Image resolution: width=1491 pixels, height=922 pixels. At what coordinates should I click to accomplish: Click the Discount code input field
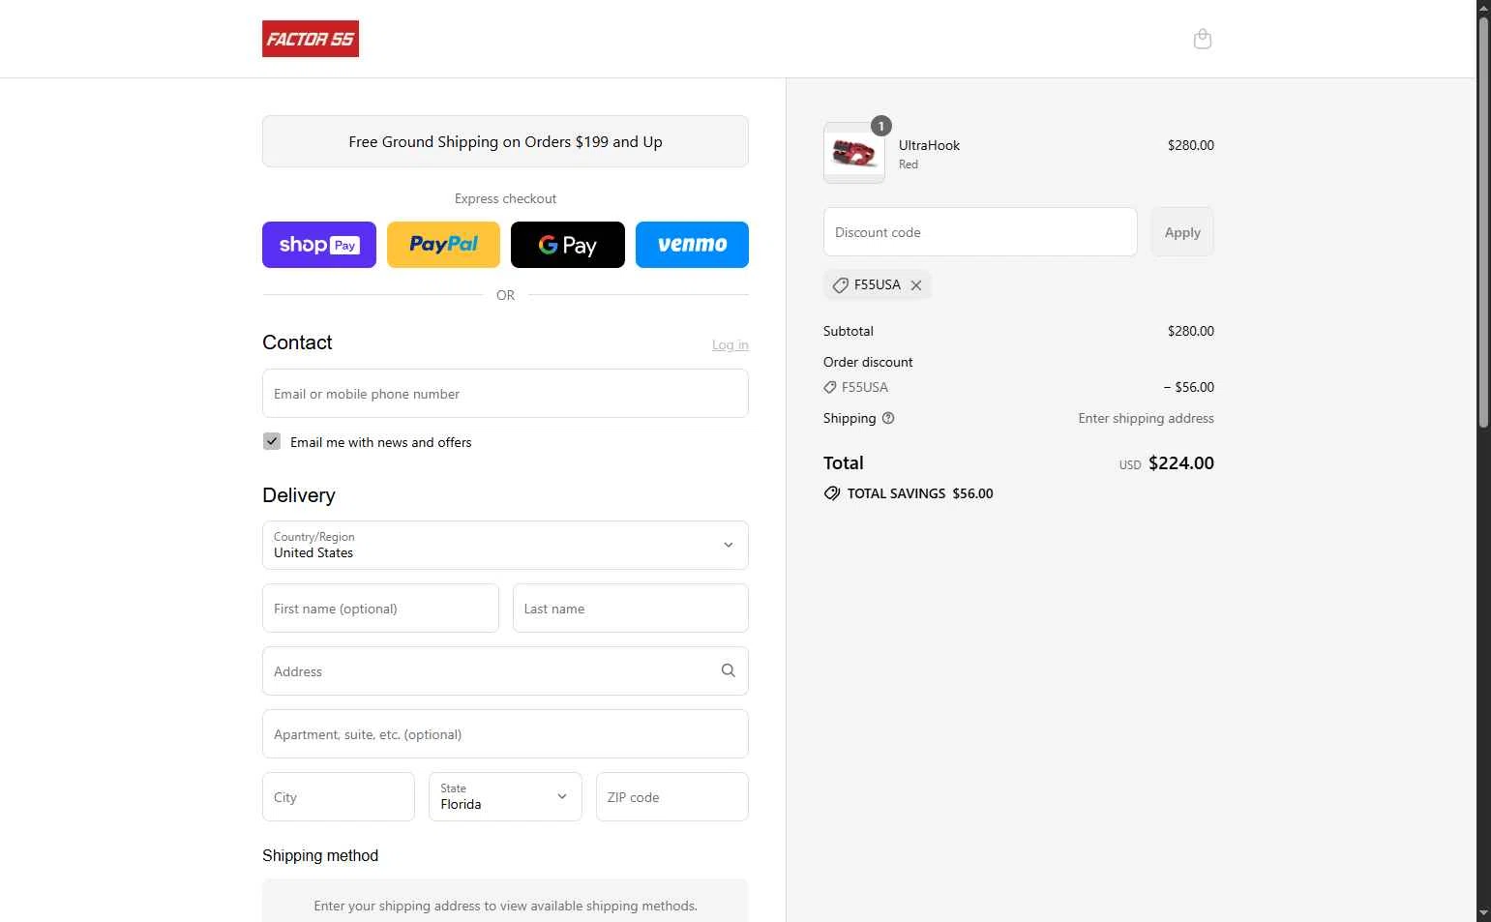coord(980,232)
